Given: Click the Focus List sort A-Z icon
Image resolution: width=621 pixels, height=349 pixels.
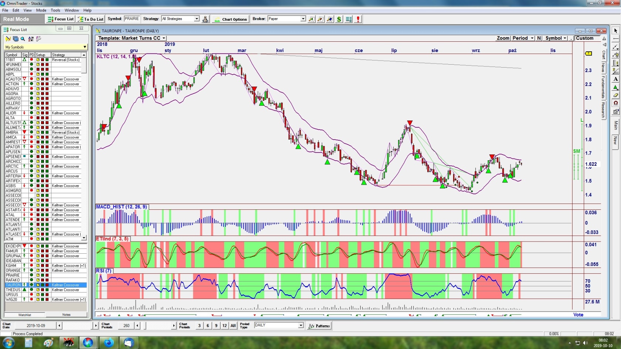Looking at the screenshot, I should click(31, 39).
